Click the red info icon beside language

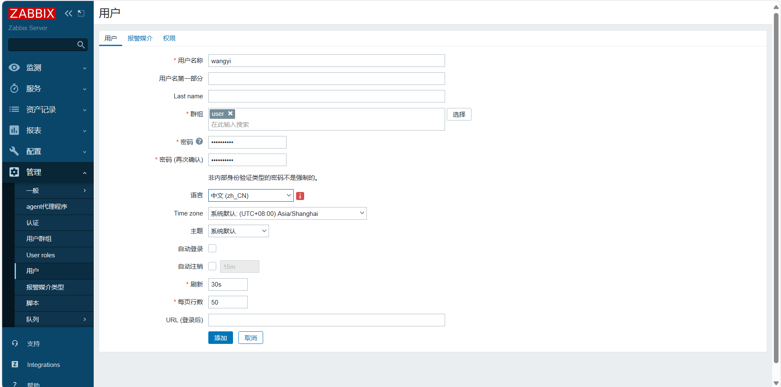pos(300,196)
